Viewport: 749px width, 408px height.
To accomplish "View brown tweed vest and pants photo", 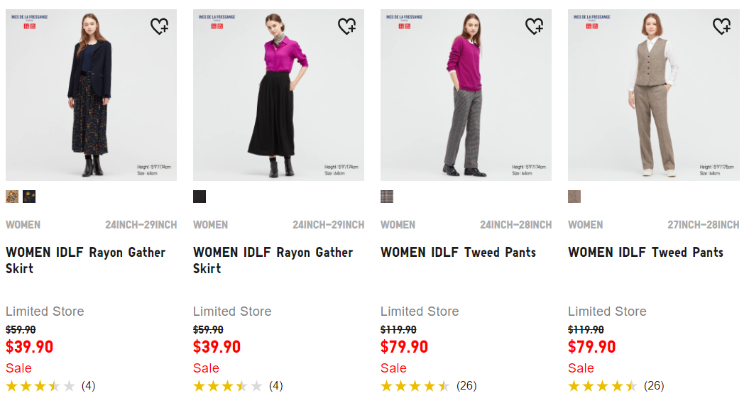I will pyautogui.click(x=653, y=95).
